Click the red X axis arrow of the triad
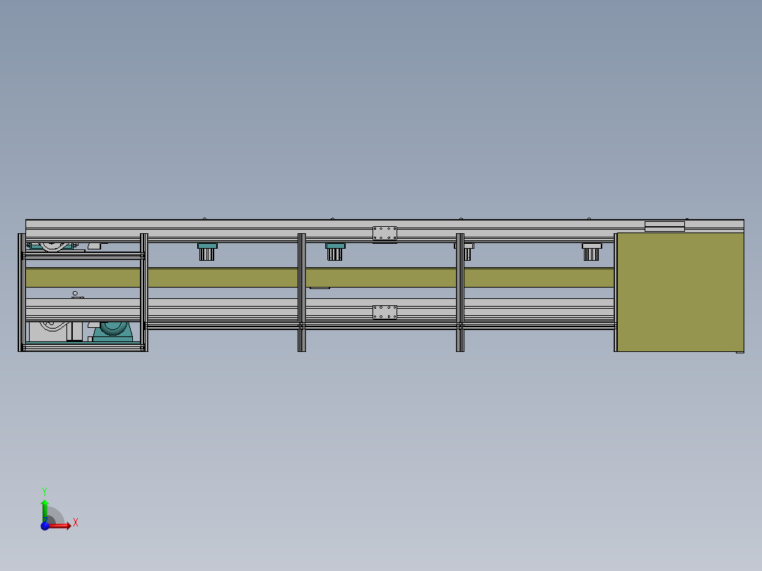Viewport: 762px width, 571px height. point(59,525)
